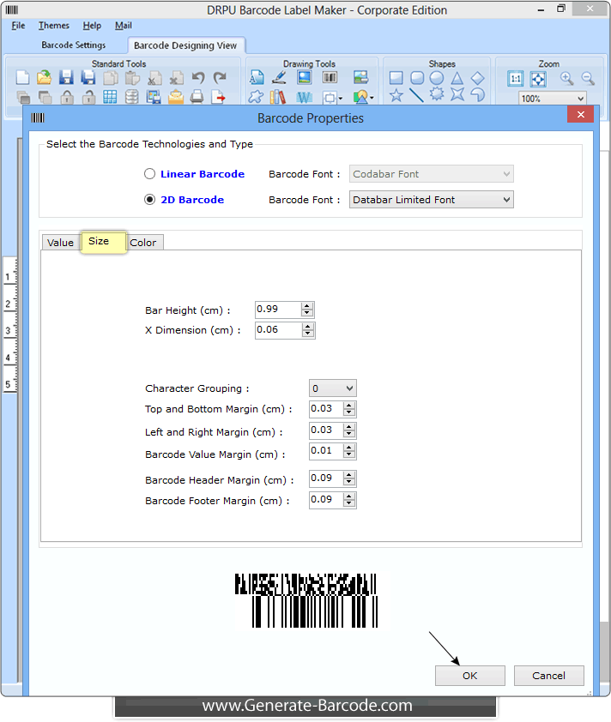The width and height of the screenshot is (611, 722).
Task: Click the zoom in magnifier icon
Action: [566, 78]
